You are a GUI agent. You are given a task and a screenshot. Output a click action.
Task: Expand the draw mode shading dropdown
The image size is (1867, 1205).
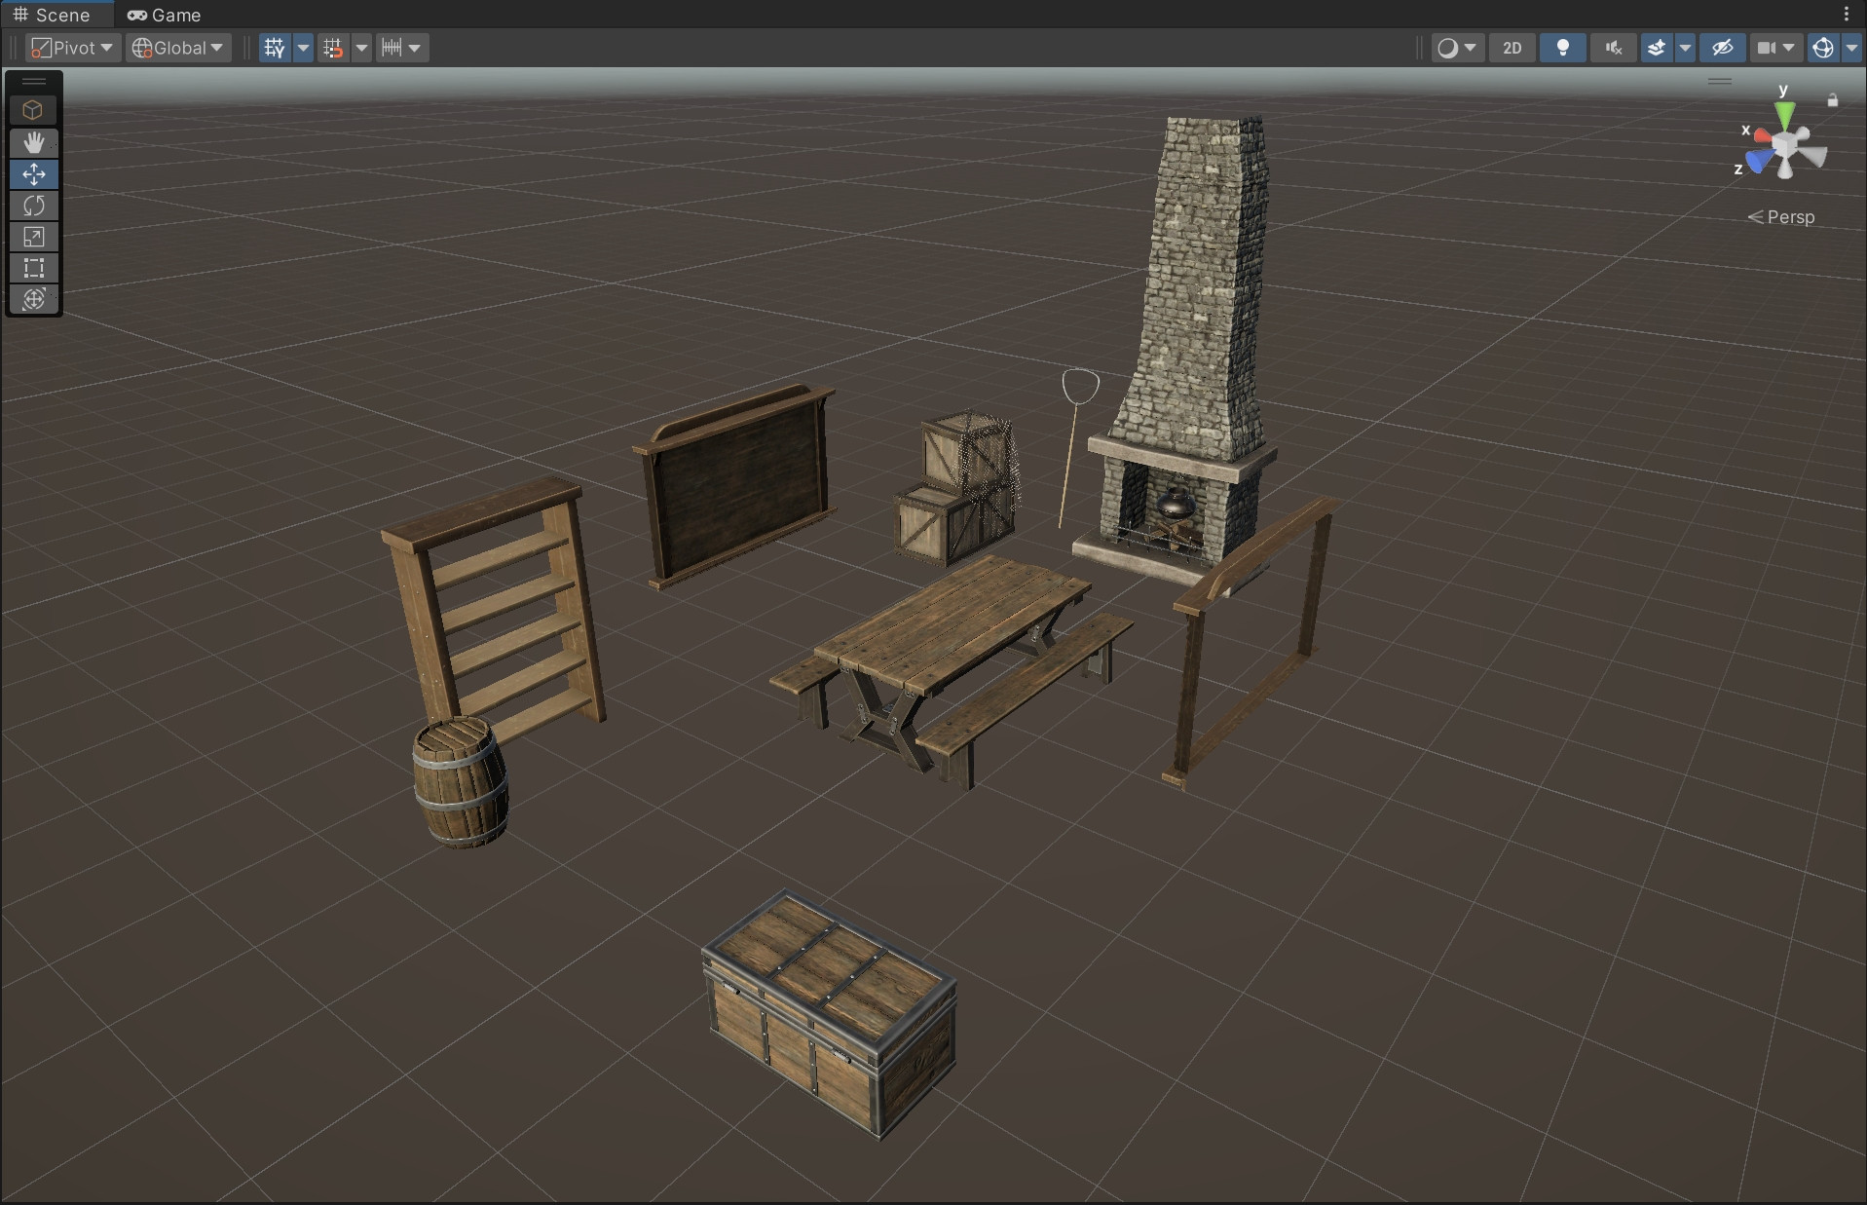tap(1457, 48)
